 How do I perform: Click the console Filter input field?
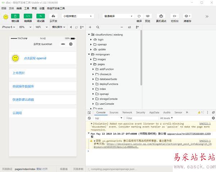(142, 118)
